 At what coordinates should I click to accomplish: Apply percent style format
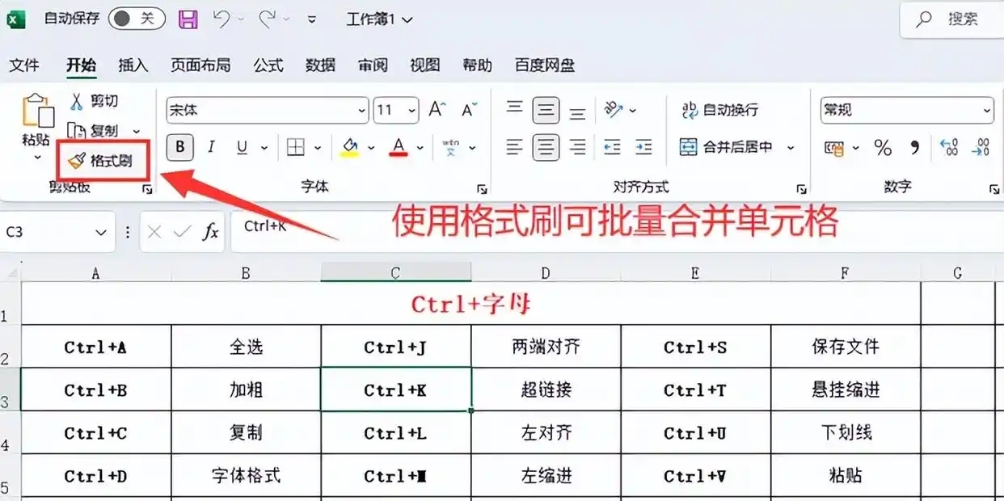pos(883,148)
